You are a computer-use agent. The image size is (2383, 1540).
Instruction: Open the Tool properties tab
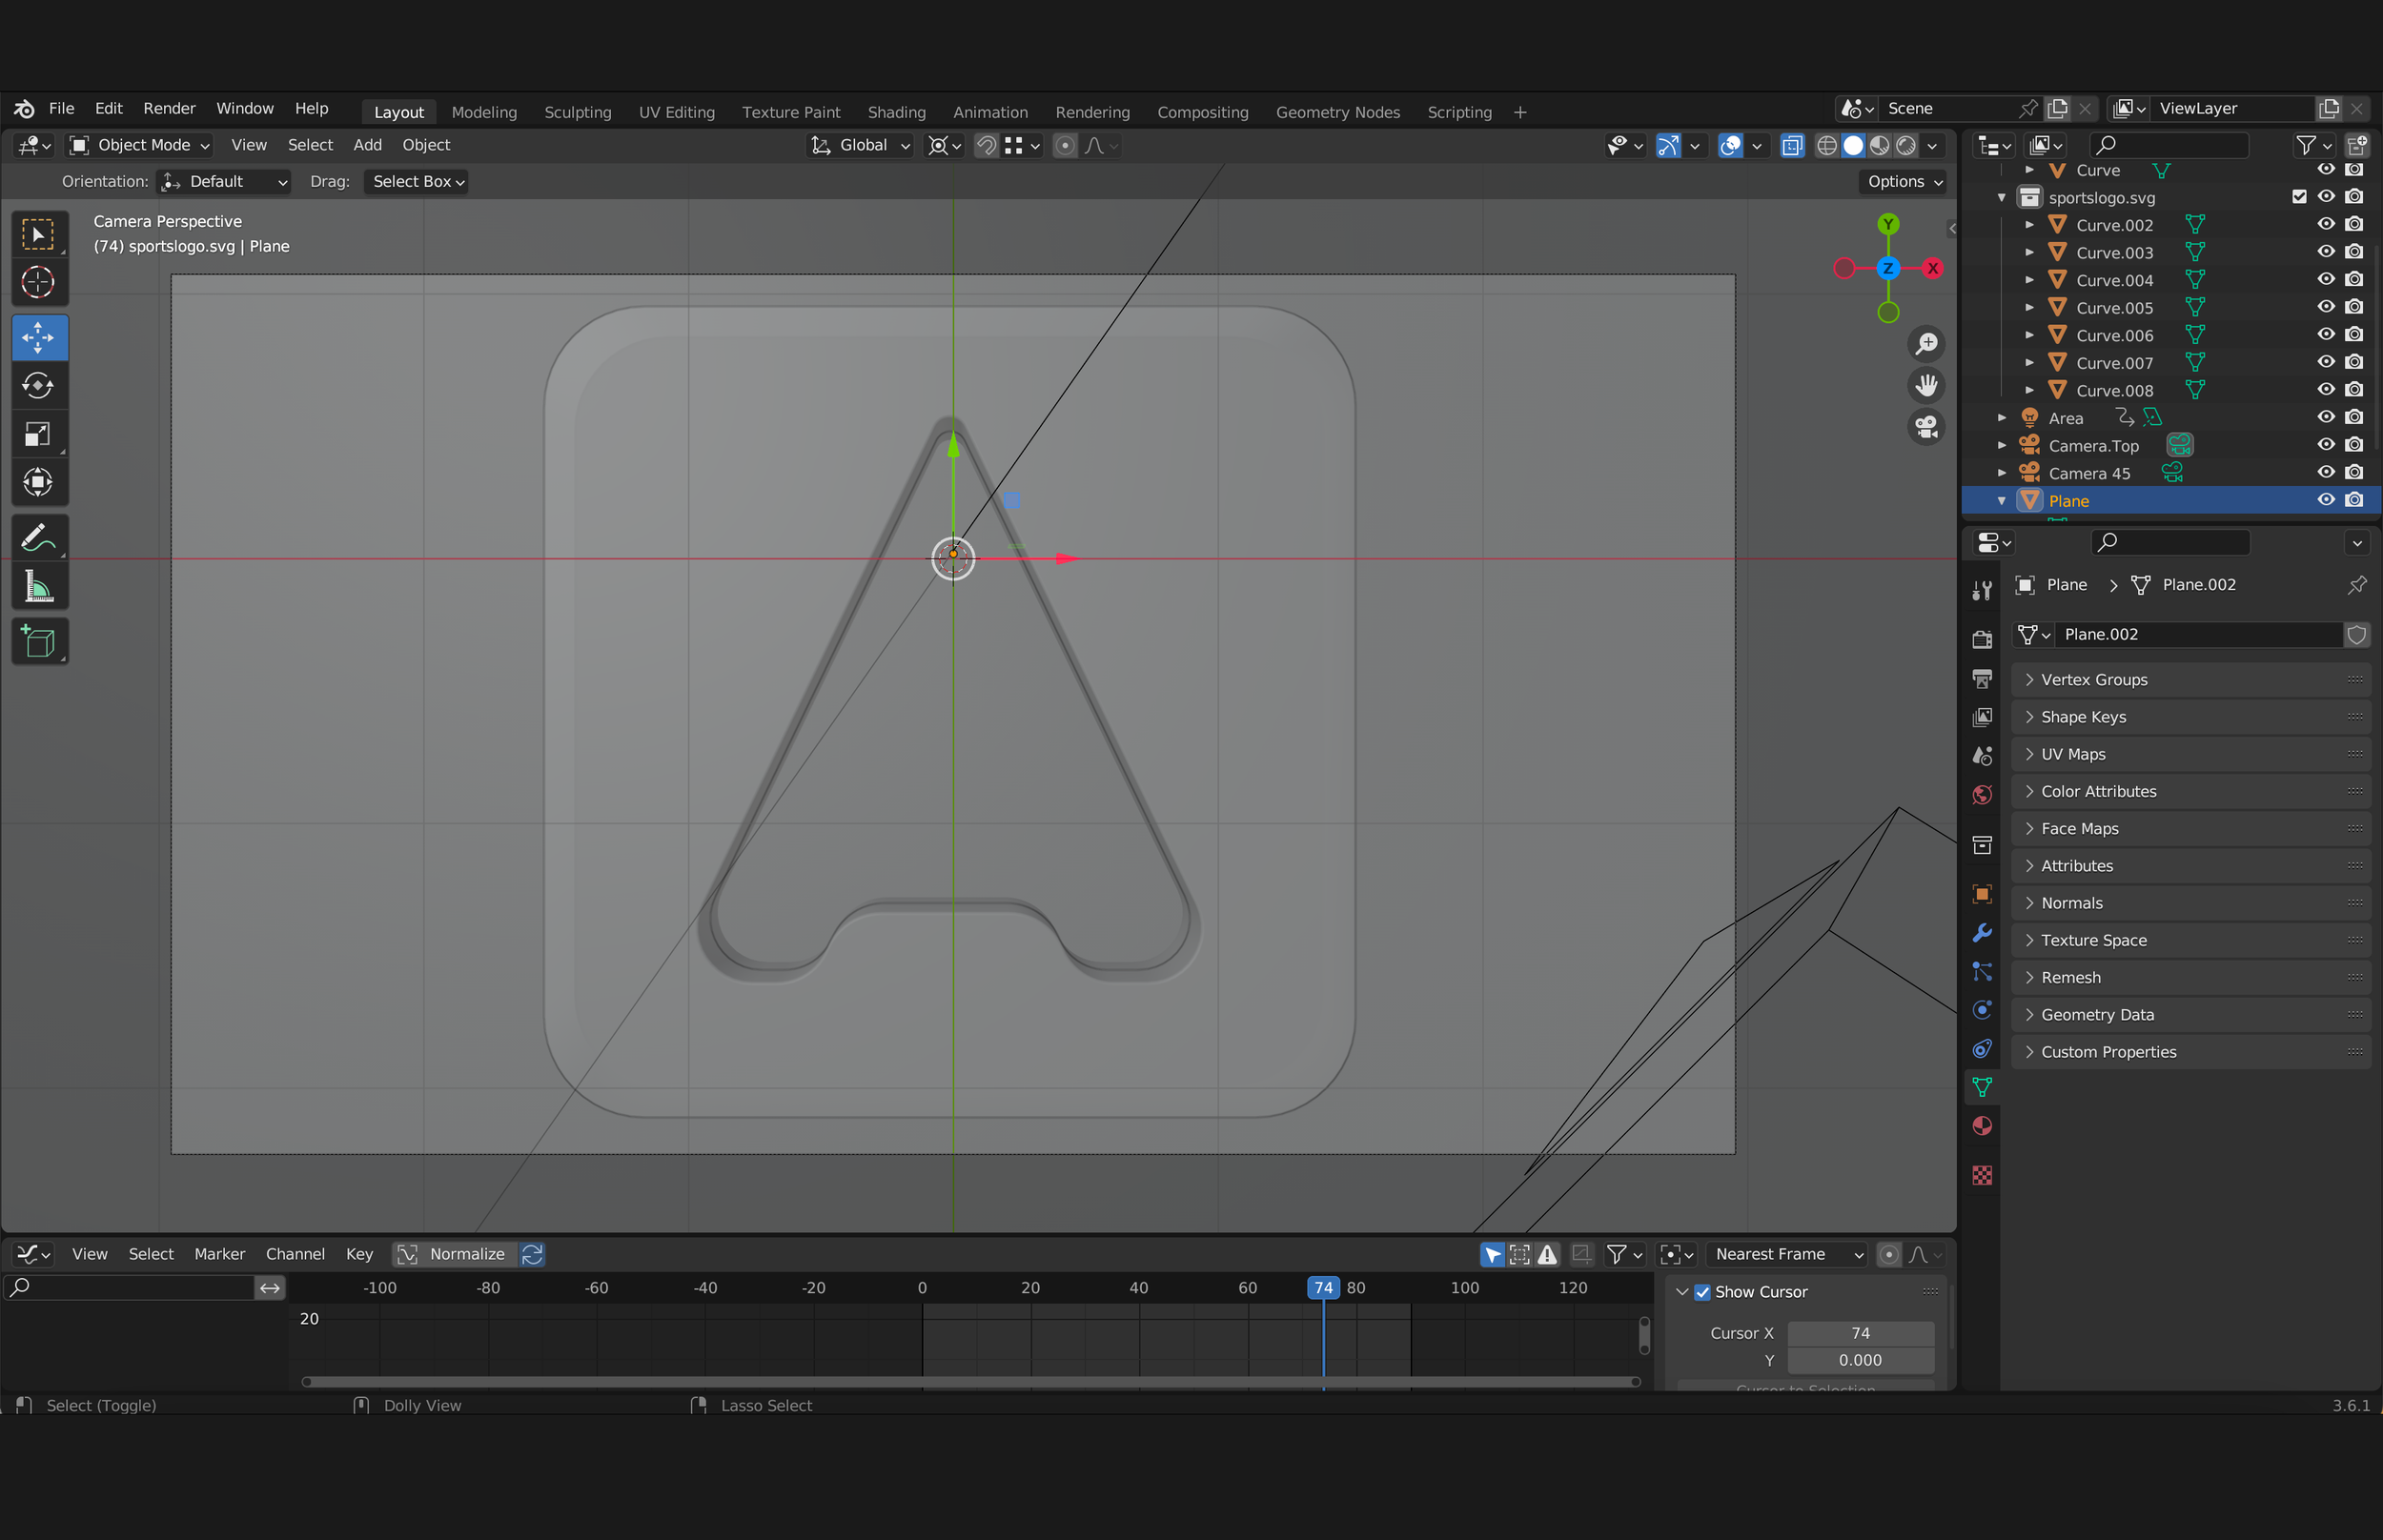coord(1982,590)
